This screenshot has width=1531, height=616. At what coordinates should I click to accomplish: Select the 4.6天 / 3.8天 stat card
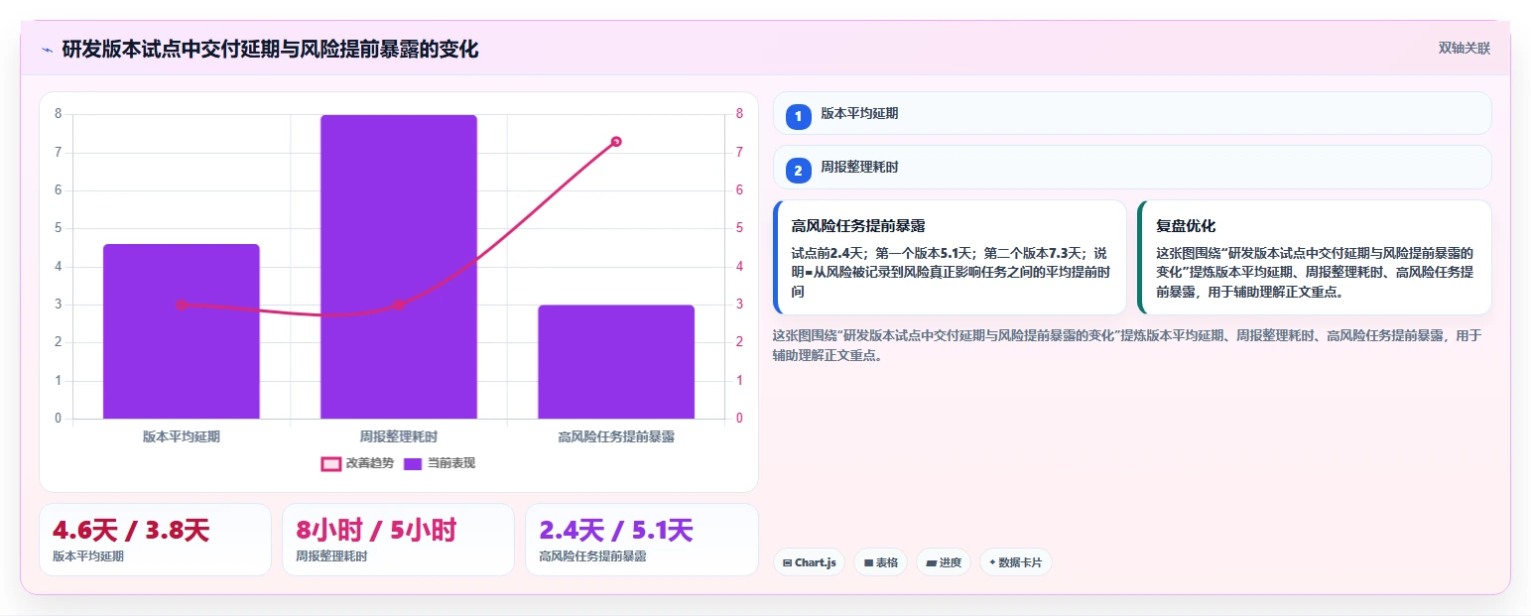[x=155, y=540]
